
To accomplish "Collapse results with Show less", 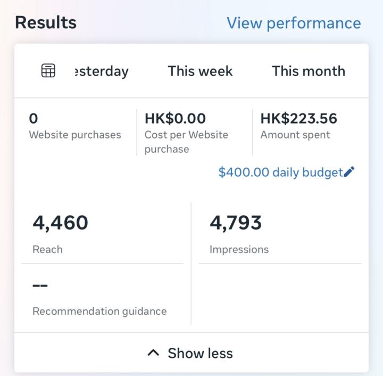I will pyautogui.click(x=200, y=353).
